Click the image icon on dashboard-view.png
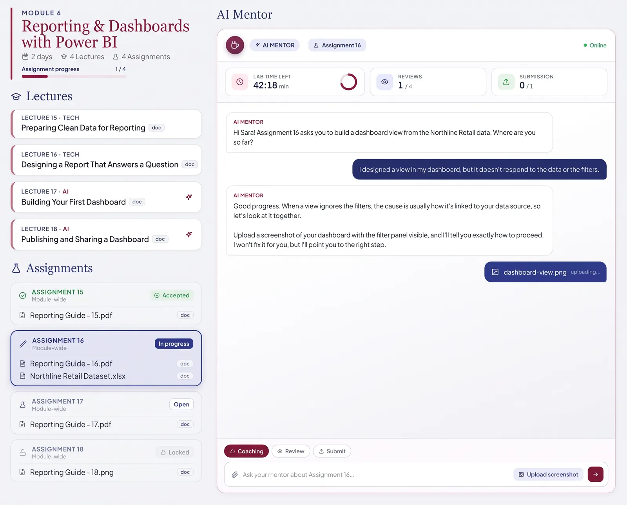627x505 pixels. [495, 272]
